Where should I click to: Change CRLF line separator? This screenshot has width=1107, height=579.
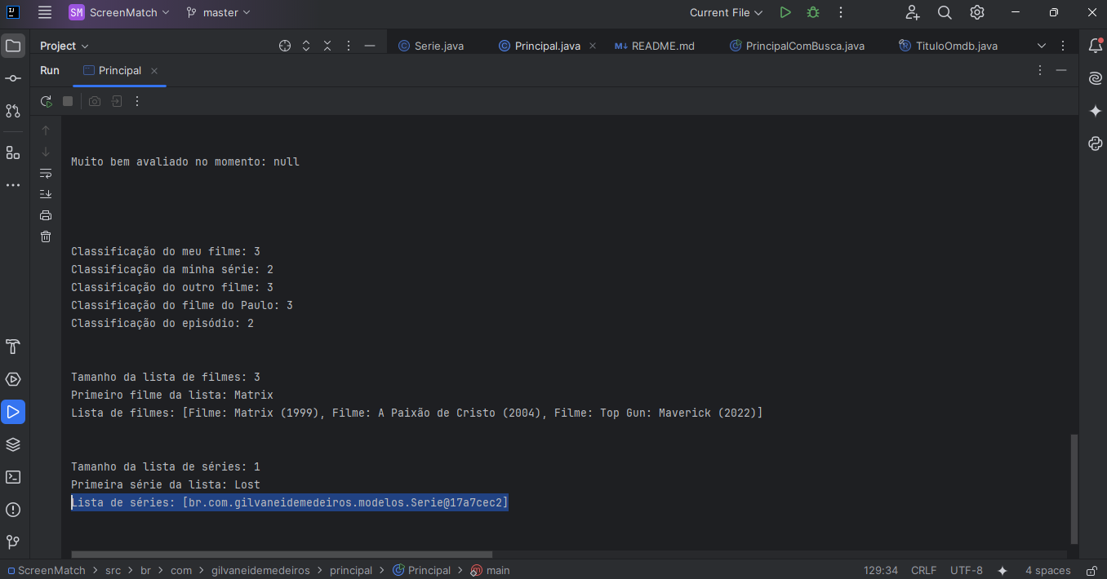[x=924, y=570]
